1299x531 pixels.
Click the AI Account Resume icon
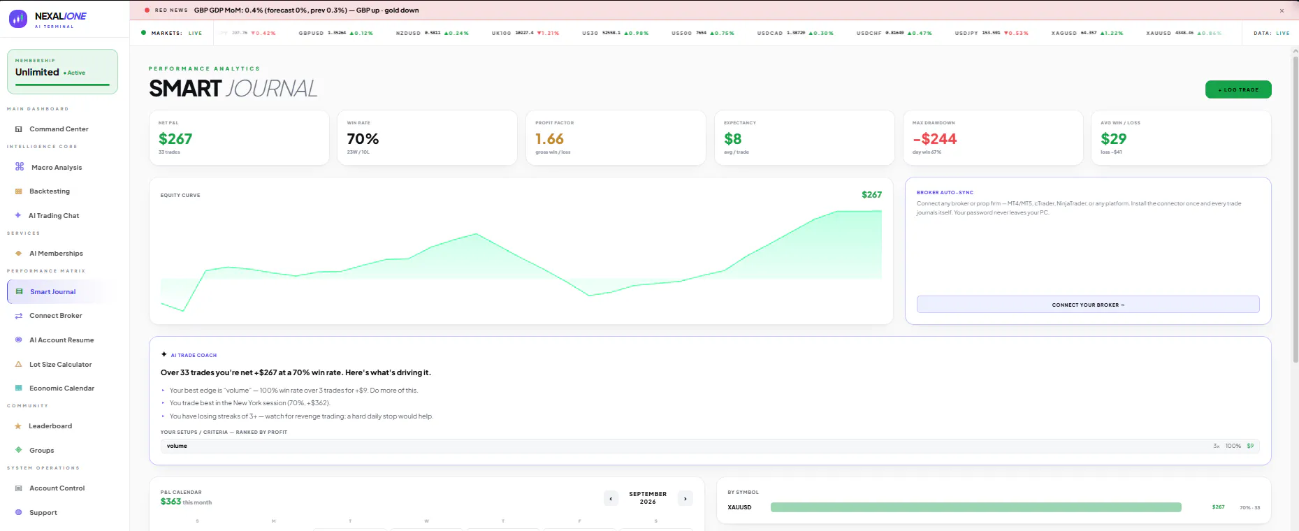19,340
